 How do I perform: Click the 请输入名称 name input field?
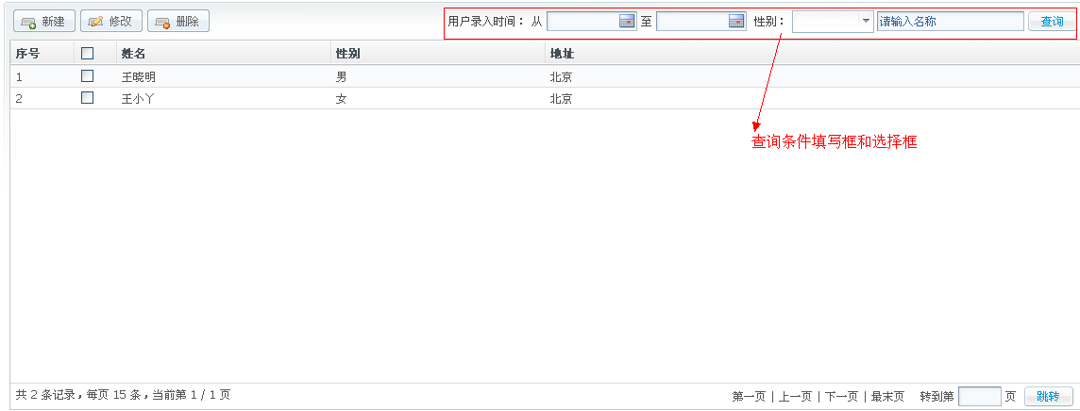click(950, 22)
